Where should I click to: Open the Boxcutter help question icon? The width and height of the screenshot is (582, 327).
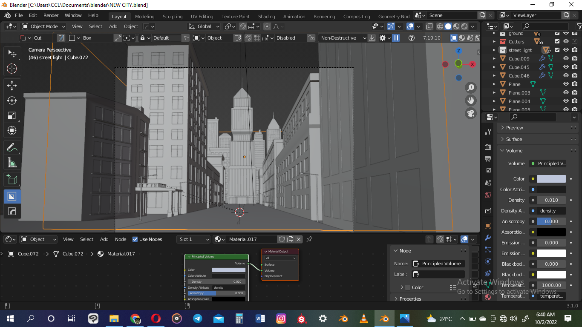(x=411, y=38)
